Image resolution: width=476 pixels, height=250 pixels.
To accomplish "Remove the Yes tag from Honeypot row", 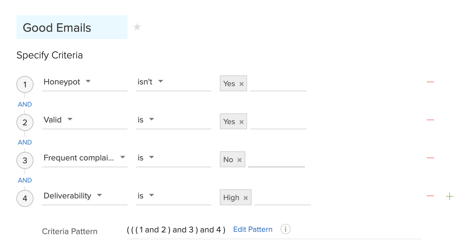I will [x=241, y=84].
